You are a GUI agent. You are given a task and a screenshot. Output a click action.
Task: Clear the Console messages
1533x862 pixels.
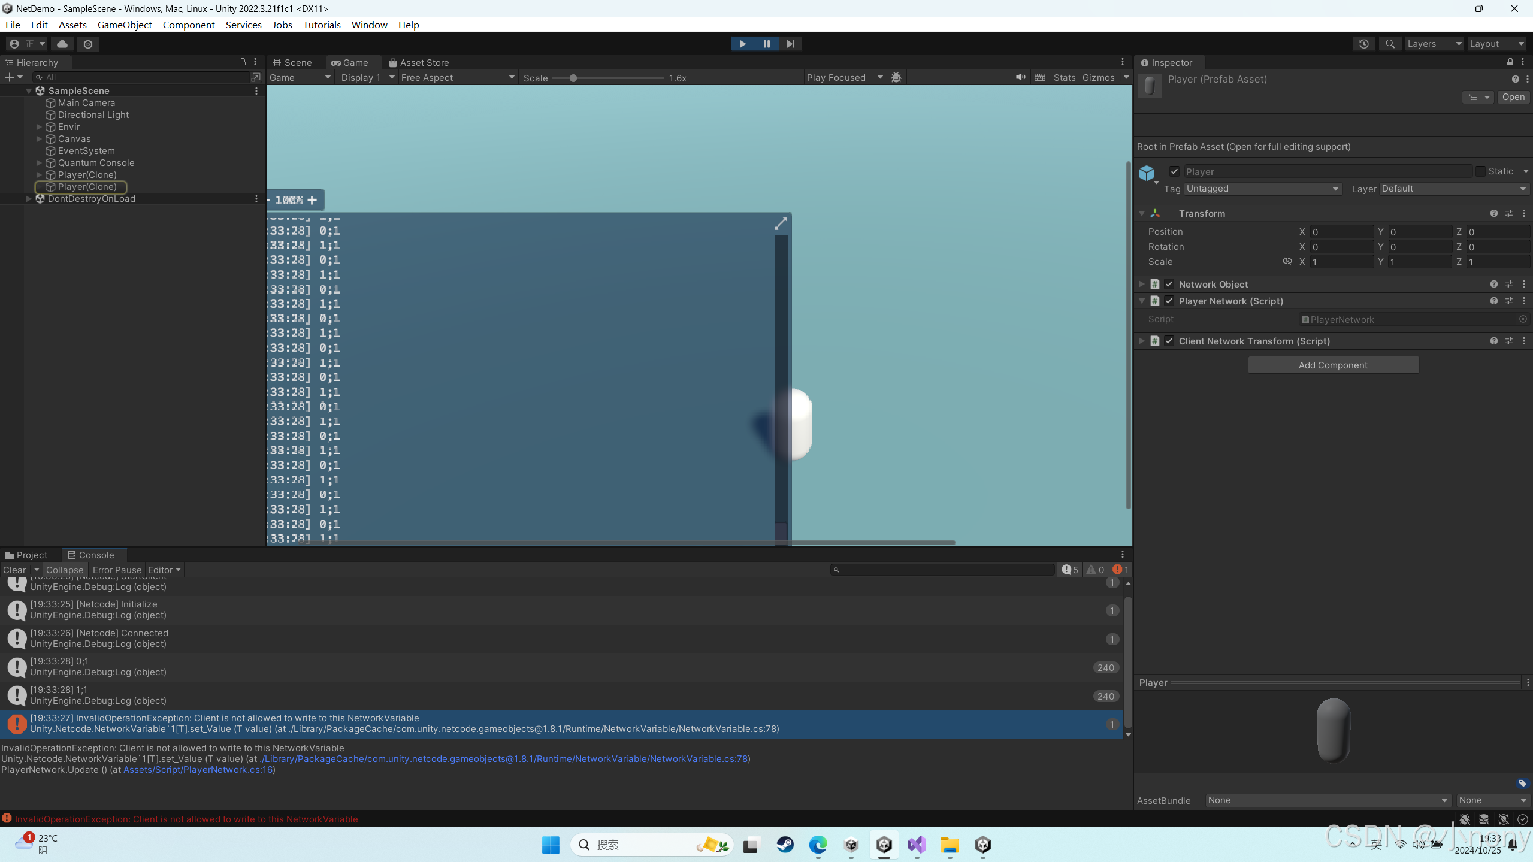(x=14, y=569)
